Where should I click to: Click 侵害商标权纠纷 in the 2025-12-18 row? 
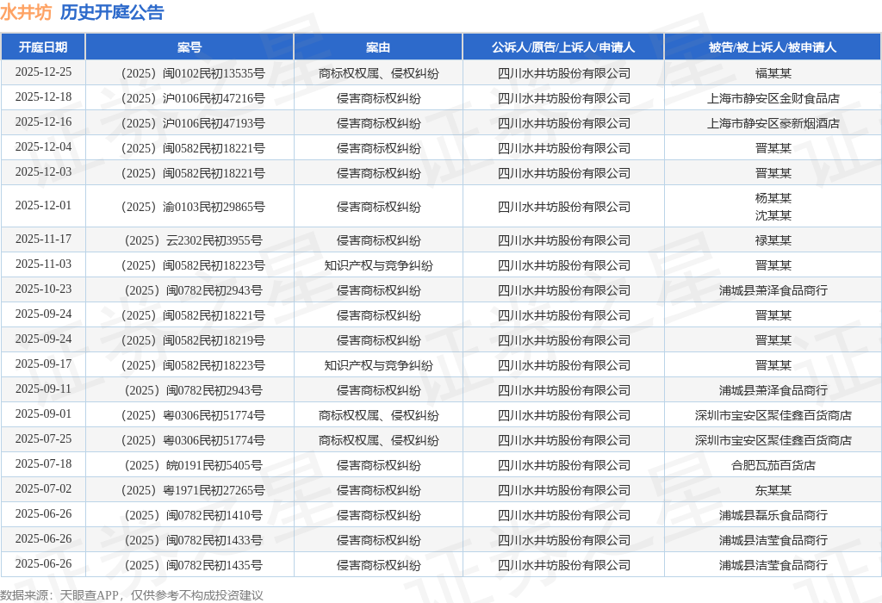pos(378,98)
